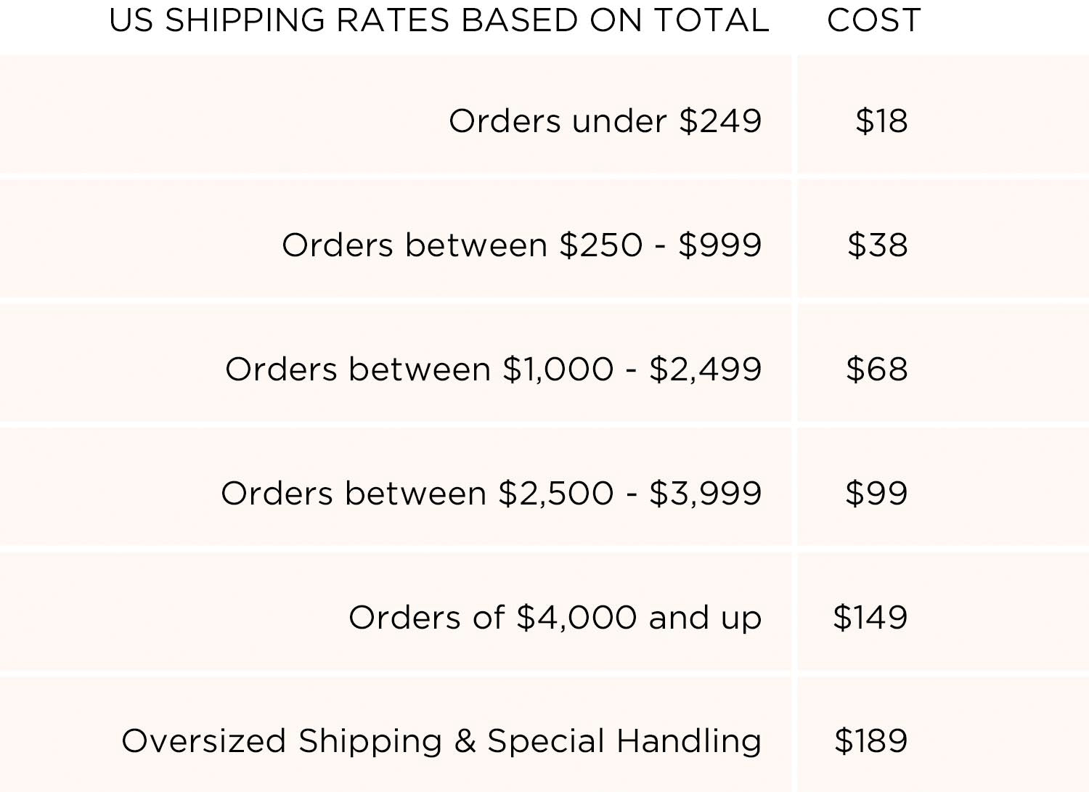Click the $18 shipping cost
The image size is (1089, 792).
pos(881,121)
